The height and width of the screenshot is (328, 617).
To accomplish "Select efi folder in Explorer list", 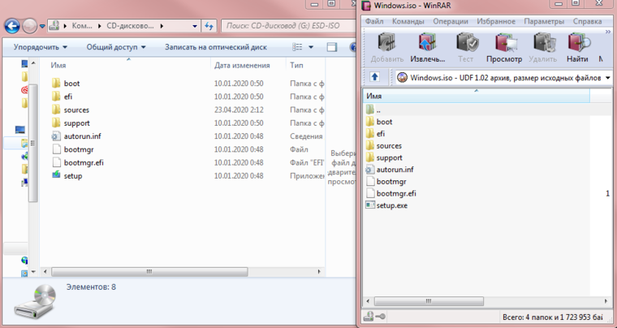I will point(67,97).
